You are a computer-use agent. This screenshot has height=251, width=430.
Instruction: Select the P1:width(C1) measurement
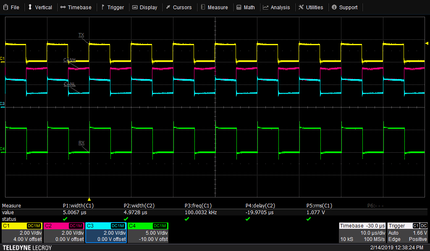tap(78, 206)
